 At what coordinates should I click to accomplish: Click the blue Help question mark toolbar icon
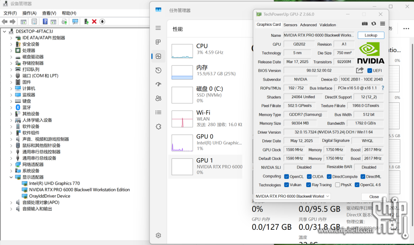click(x=45, y=22)
